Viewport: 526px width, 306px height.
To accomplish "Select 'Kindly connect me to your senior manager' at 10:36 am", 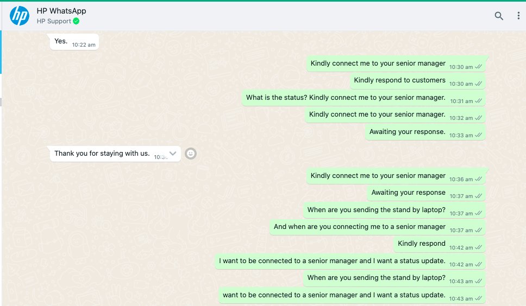I will [x=396, y=176].
